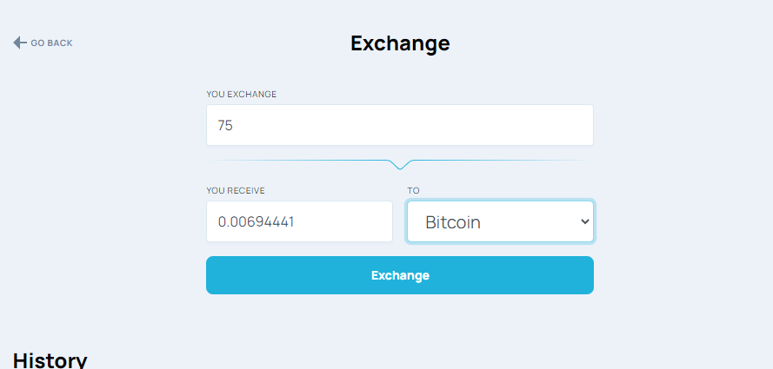This screenshot has width=773, height=369.
Task: Click the 0.00694441 received amount text
Action: pos(256,222)
